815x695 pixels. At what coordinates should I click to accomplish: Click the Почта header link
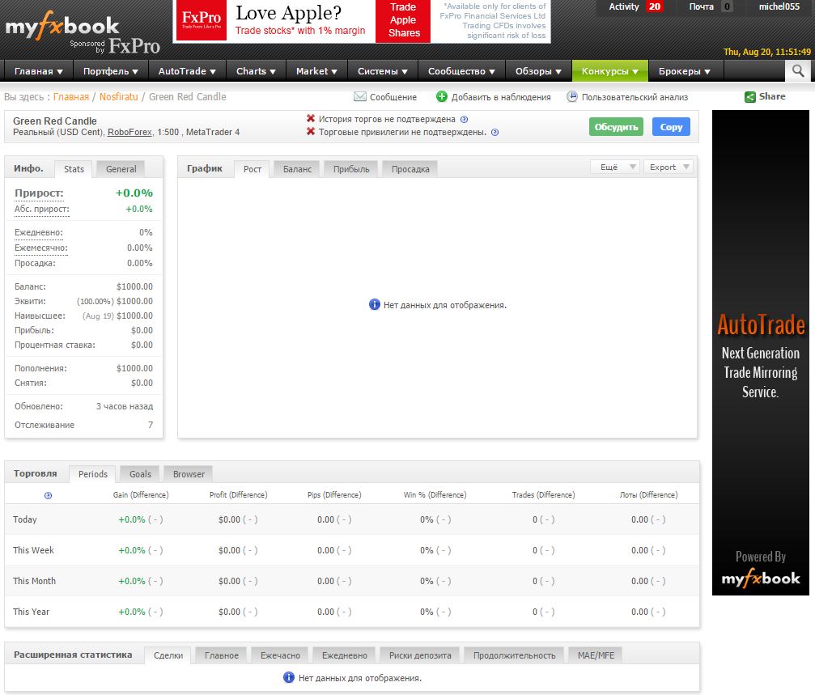click(x=701, y=6)
